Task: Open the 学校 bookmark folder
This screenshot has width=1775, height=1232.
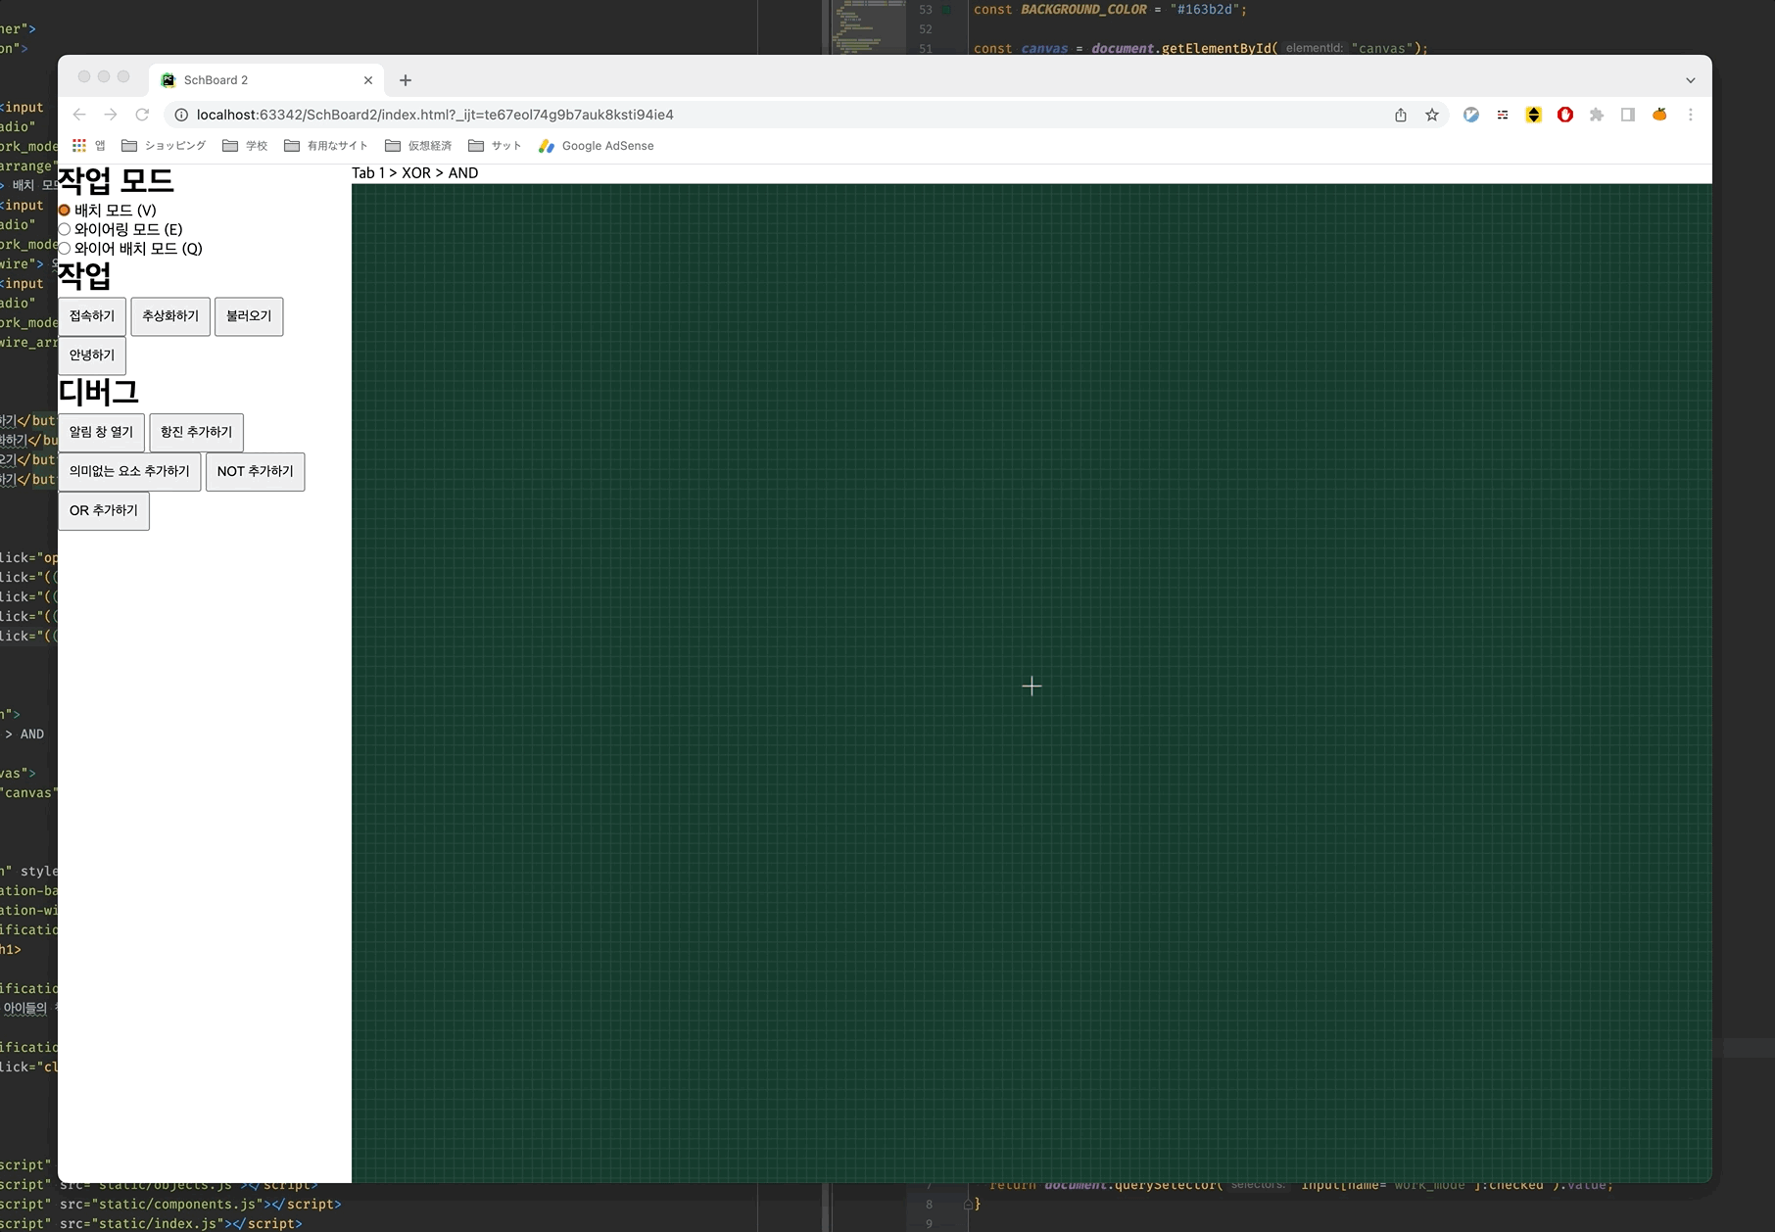Action: (245, 146)
